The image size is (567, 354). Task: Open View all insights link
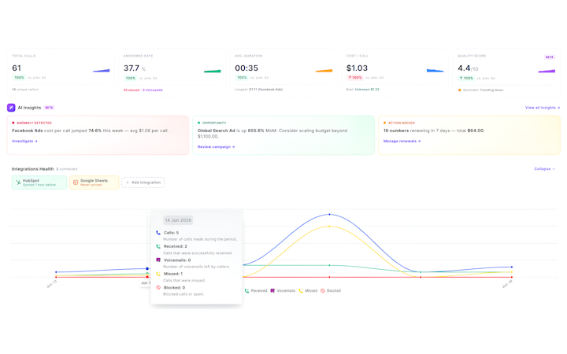tap(543, 108)
